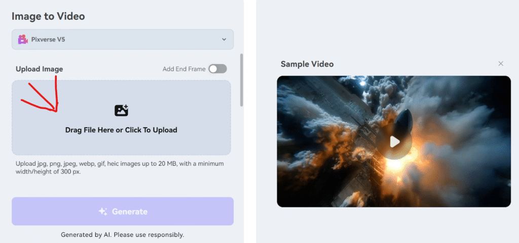The image size is (519, 243).
Task: Click Drag File Here or Click To Upload
Action: (x=121, y=130)
